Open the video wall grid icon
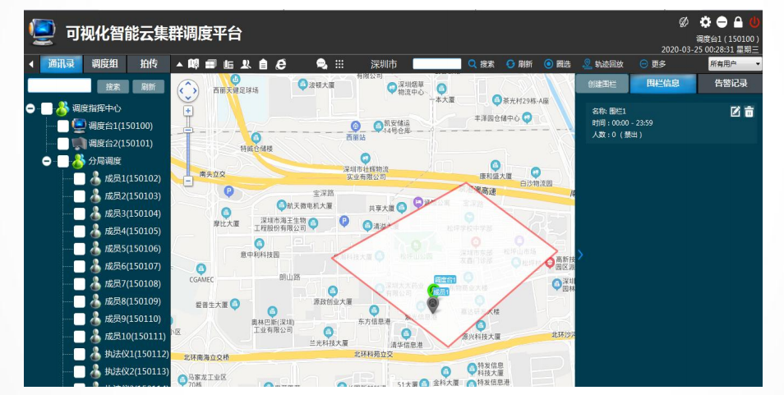Screen dimensions: 784x395 pyautogui.click(x=211, y=64)
